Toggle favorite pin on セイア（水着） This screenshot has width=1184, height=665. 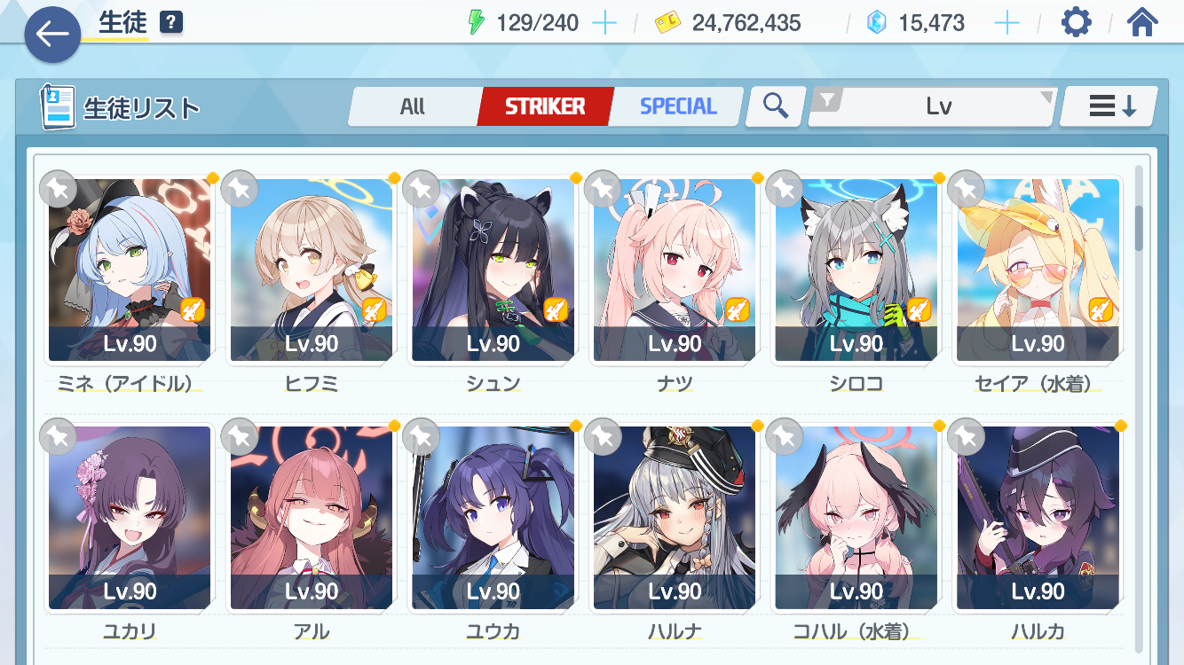(967, 189)
